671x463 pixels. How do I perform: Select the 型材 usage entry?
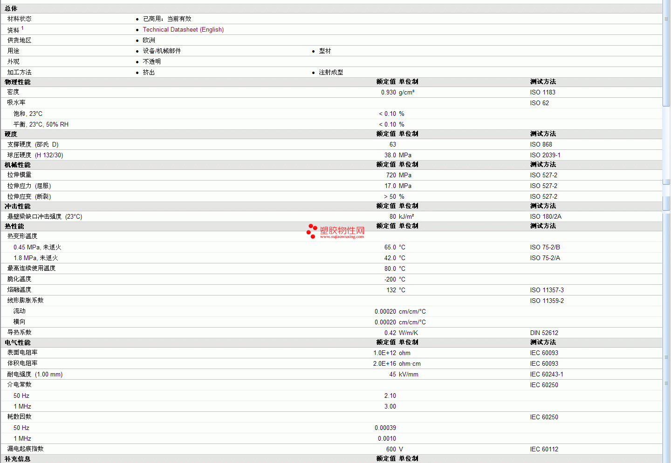[325, 51]
